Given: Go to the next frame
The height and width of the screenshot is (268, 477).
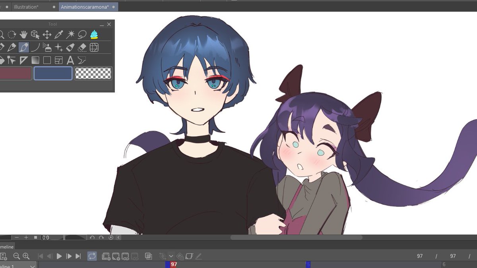Looking at the screenshot, I should pos(69,256).
